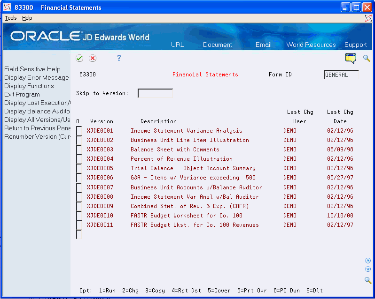Choose Display Last Execution option
Screen dimensions: 375x299
[x=37, y=103]
